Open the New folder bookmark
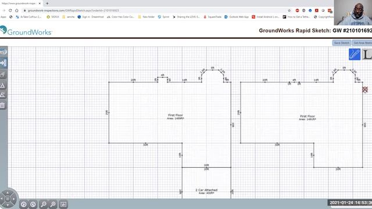 click(x=146, y=17)
